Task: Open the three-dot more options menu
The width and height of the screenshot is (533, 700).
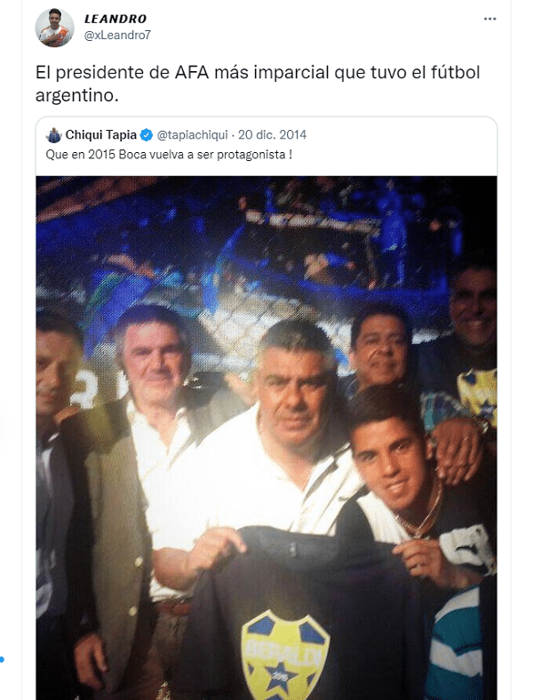Action: 489,19
